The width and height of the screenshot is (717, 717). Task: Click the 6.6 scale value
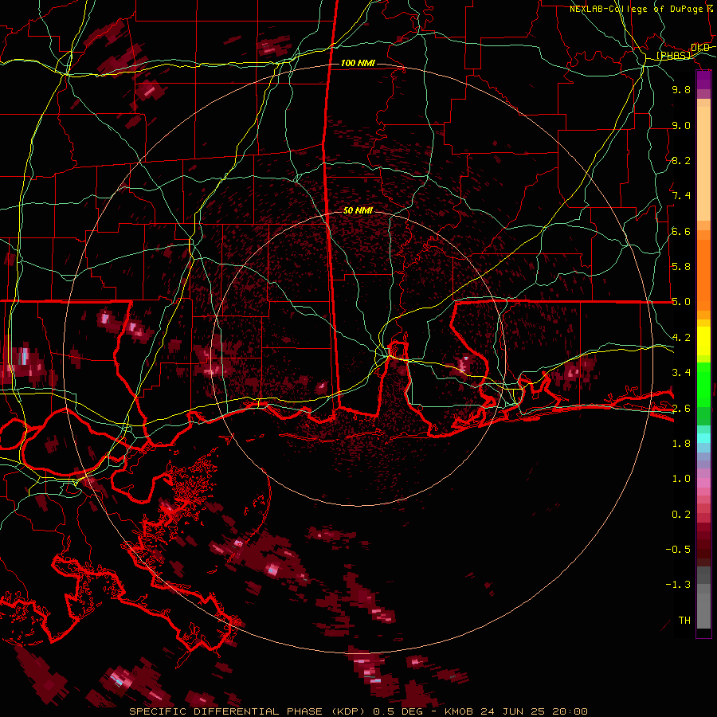[681, 231]
